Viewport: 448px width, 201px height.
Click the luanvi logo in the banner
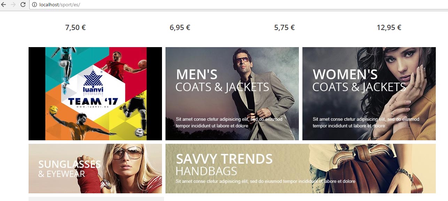pyautogui.click(x=93, y=83)
